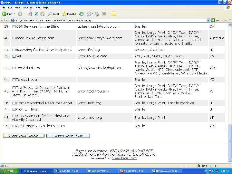Click the Australia location cell
The height and width of the screenshot is (174, 232).
point(217,38)
